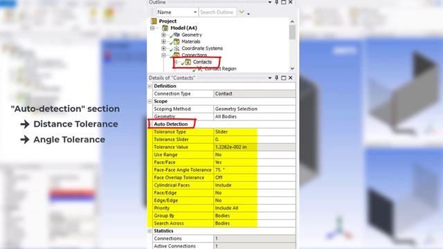The height and width of the screenshot is (249, 443).
Task: Click the "Scoping Method" property label
Action: [x=172, y=109]
